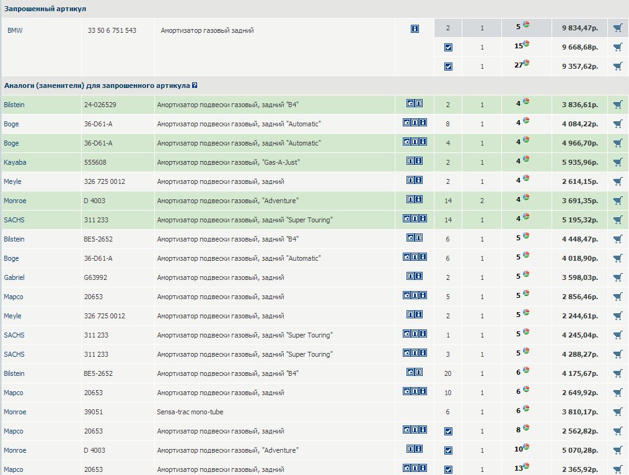
Task: Click the Bilstein brand in the 24-026529 row
Action: pyautogui.click(x=14, y=105)
